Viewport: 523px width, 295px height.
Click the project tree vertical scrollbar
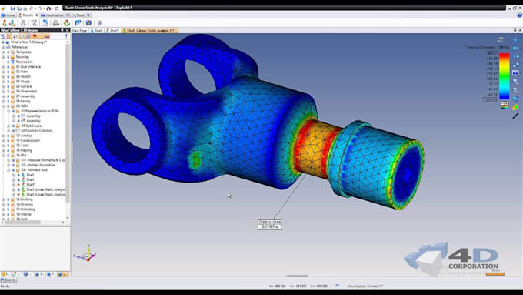click(68, 123)
